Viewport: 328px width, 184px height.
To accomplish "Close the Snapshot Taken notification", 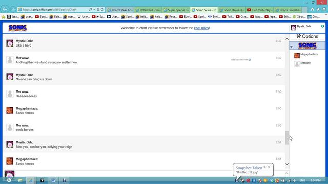I will click(269, 167).
